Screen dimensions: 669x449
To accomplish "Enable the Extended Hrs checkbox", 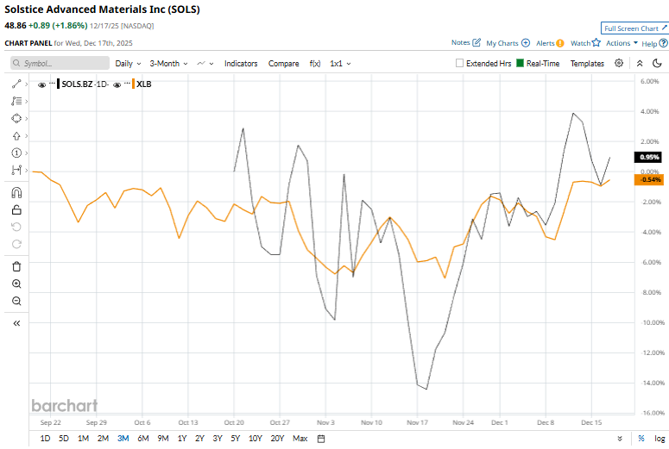I will coord(459,63).
